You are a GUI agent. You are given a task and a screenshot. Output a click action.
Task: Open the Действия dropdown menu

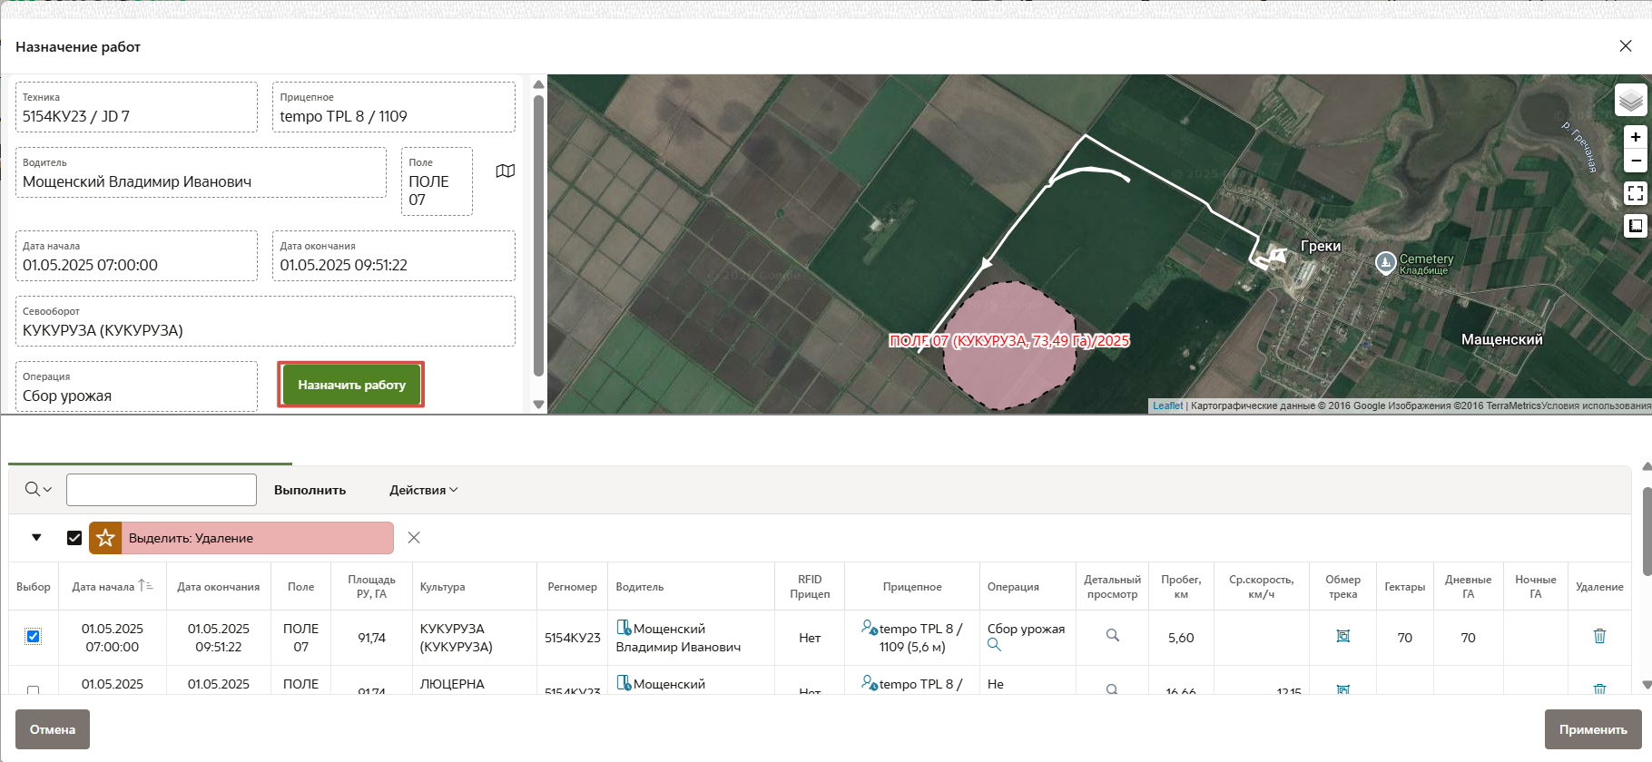tap(423, 490)
